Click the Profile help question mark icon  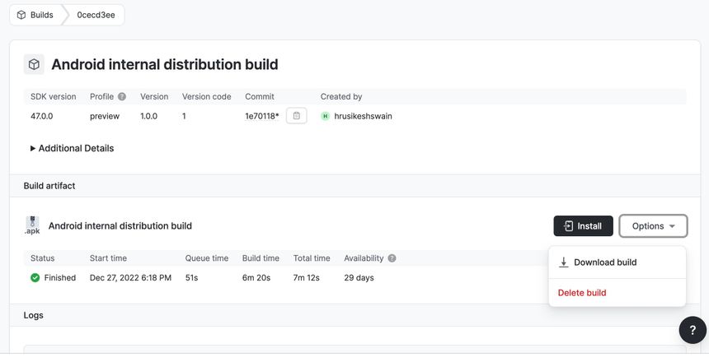click(x=122, y=97)
